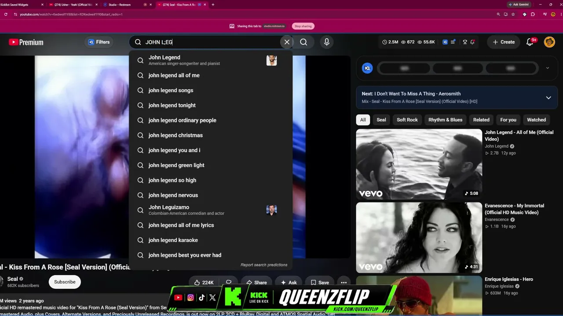Viewport: 563px width, 316px height.
Task: Subscribe to the Seal channel
Action: [x=65, y=282]
